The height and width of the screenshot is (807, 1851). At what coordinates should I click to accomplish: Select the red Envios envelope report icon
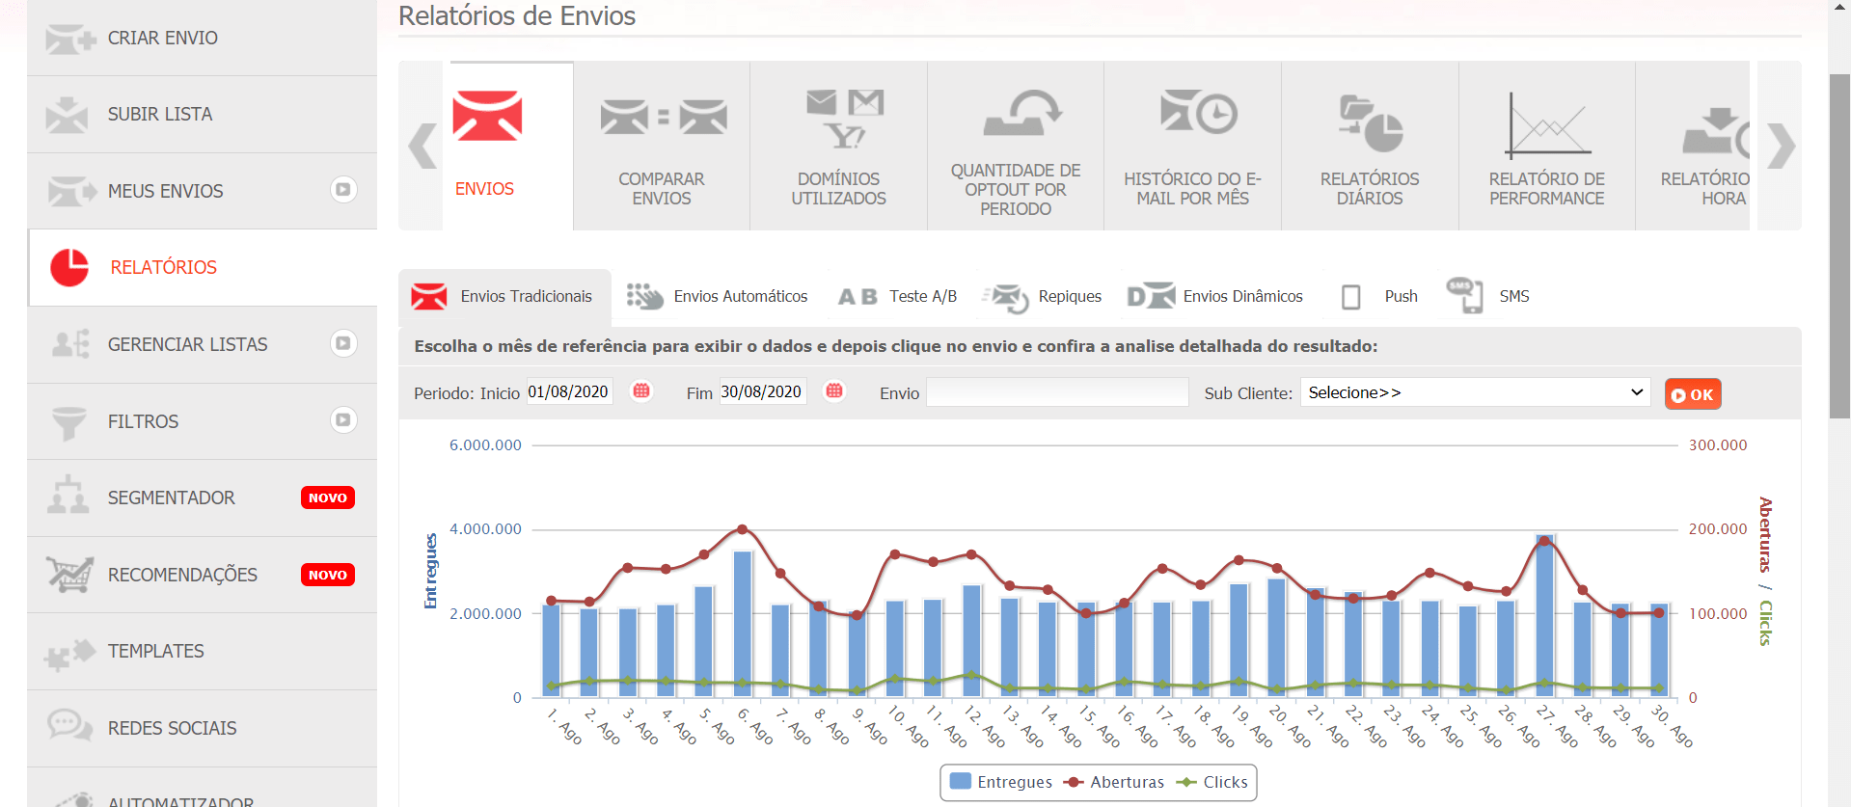click(x=487, y=116)
